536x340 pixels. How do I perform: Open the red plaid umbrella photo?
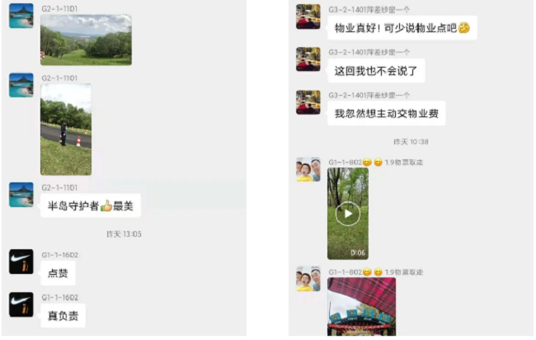361,306
